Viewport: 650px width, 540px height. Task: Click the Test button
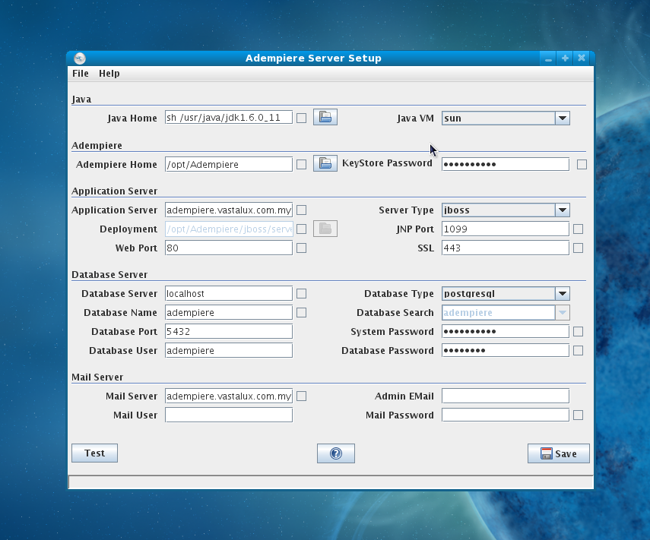click(94, 453)
